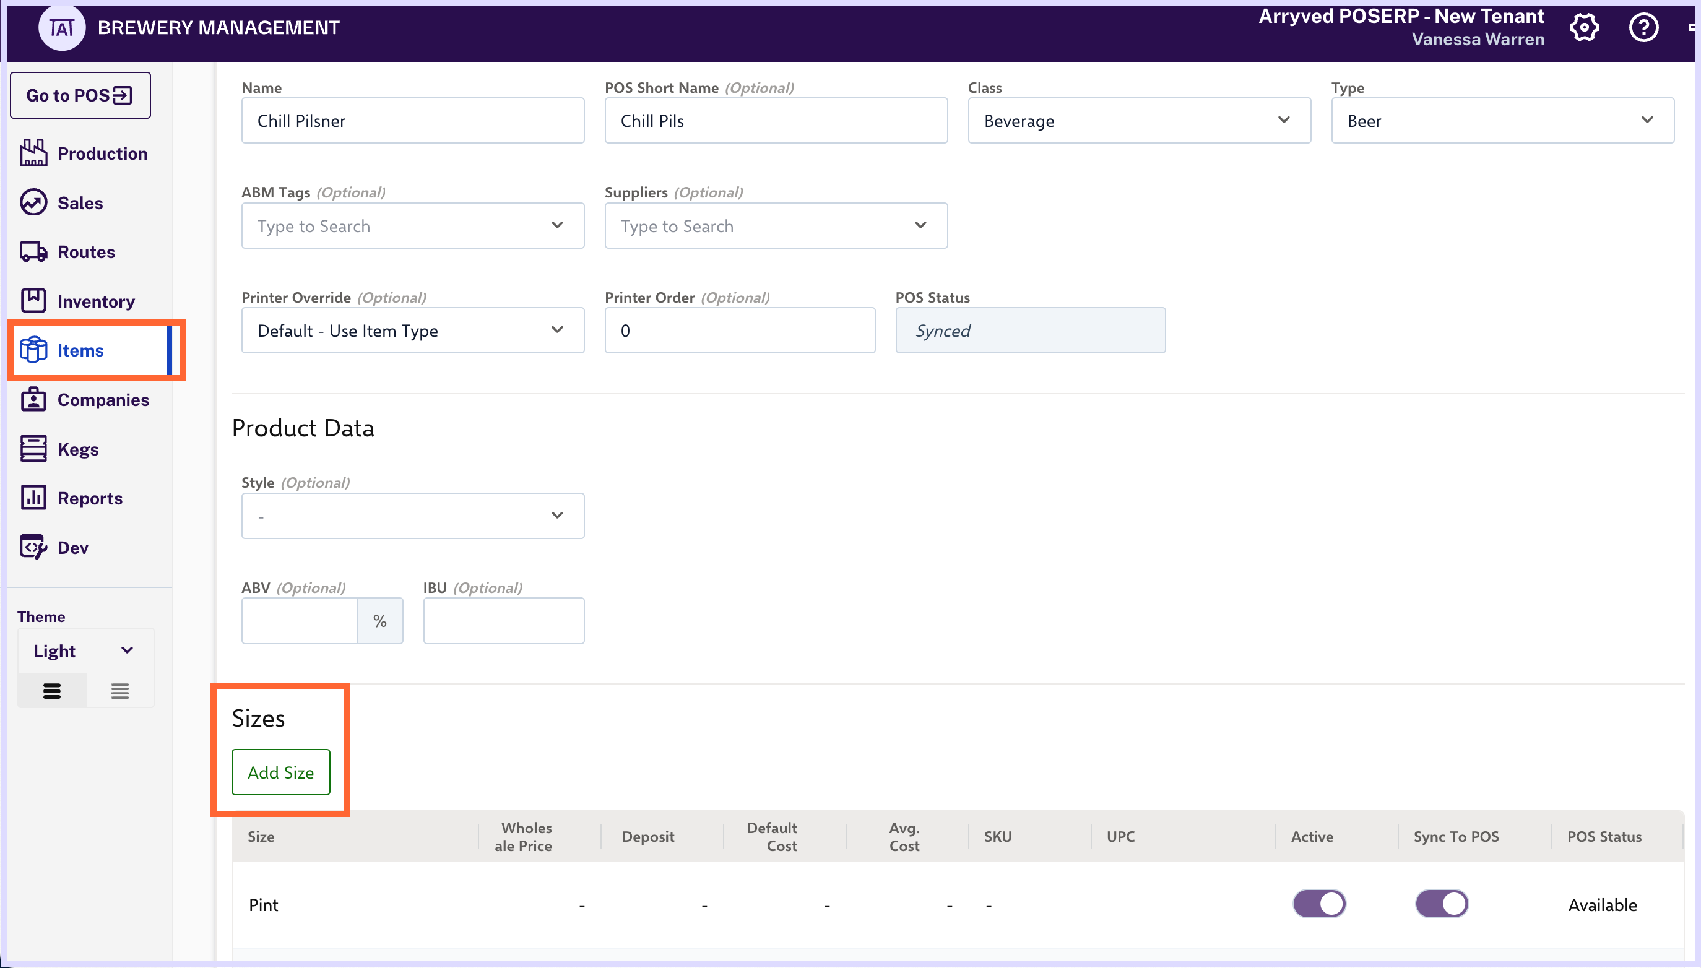Viewport: 1701px width, 968px height.
Task: Open the Class dropdown showing Beverage
Action: 1140,120
